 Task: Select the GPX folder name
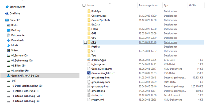coord(94,42)
